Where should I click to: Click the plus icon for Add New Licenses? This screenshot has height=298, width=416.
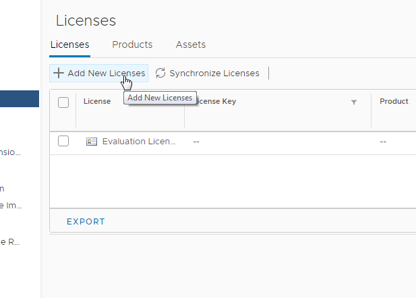point(59,73)
